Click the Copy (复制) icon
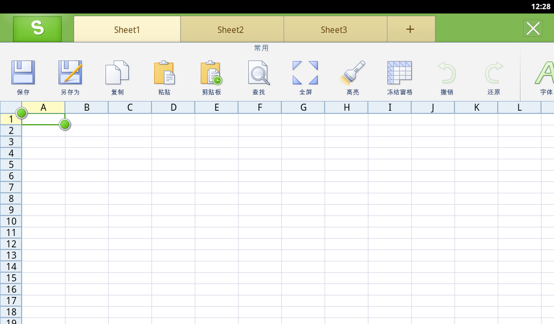Screen dimensions: 554x324 pos(117,73)
